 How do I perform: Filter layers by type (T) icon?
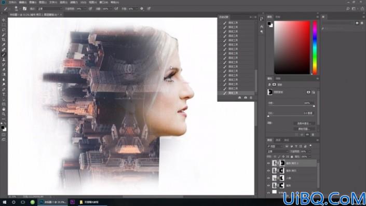pyautogui.click(x=296, y=146)
